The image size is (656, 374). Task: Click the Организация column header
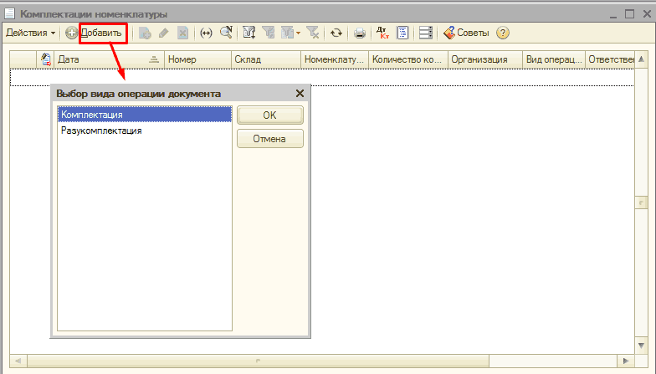click(x=485, y=59)
